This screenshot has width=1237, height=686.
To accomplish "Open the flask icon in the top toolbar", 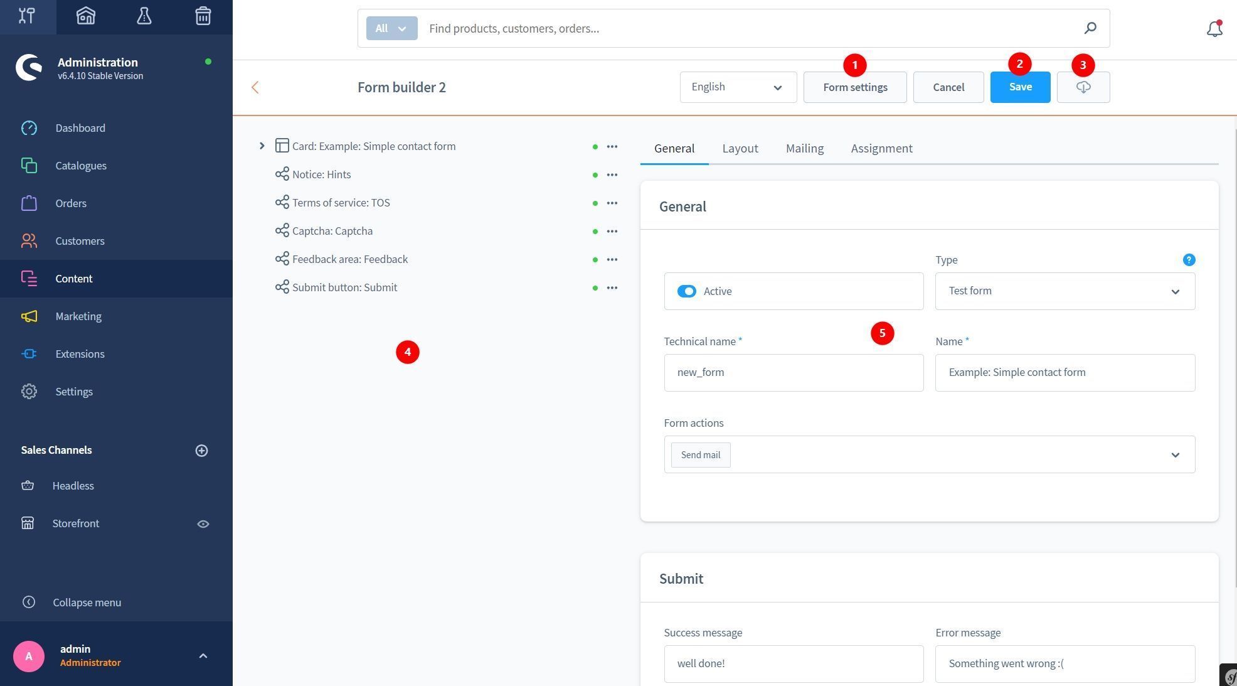I will (x=144, y=16).
